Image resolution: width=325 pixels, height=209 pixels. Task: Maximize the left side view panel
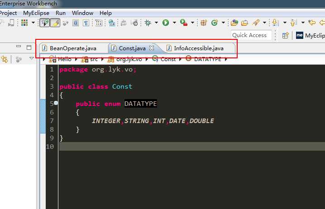pyautogui.click(x=29, y=47)
